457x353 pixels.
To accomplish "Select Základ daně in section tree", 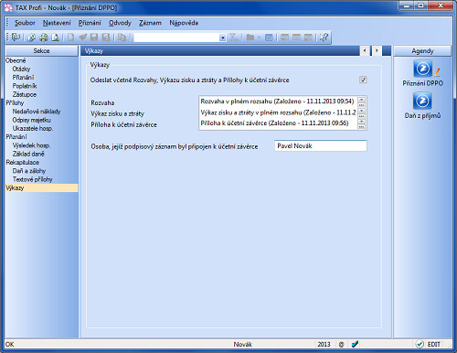I will pyautogui.click(x=28, y=154).
